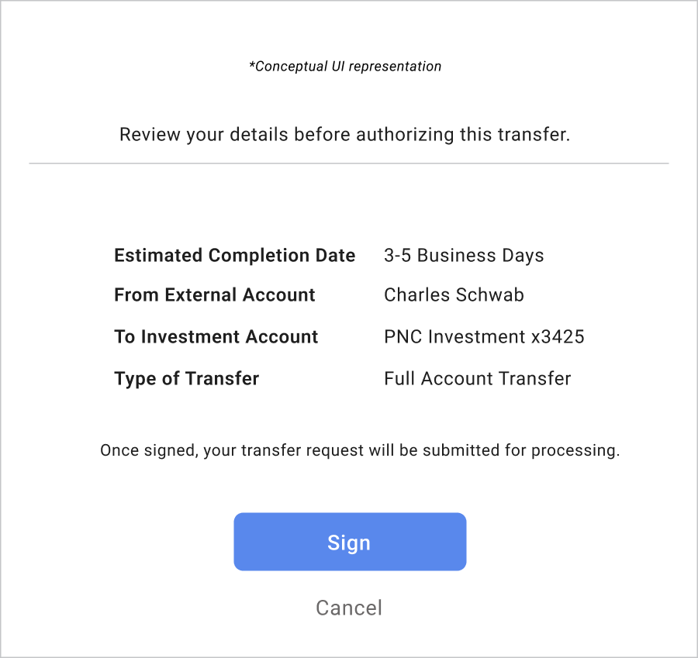Viewport: 698px width, 658px height.
Task: Click the Estimated Completion Date label
Action: click(234, 256)
